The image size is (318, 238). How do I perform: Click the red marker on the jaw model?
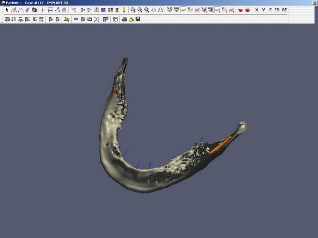(x=116, y=92)
